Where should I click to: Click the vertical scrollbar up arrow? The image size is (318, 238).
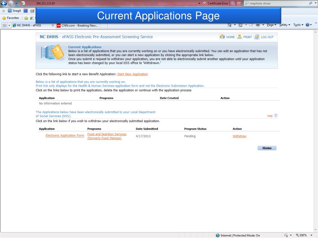click(x=316, y=32)
